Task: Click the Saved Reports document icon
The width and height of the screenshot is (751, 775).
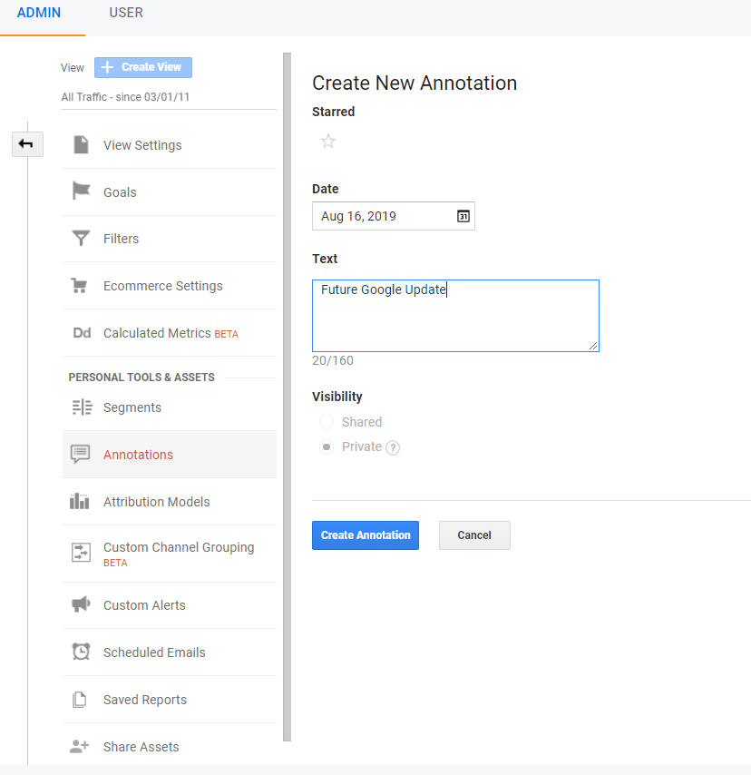Action: click(81, 699)
